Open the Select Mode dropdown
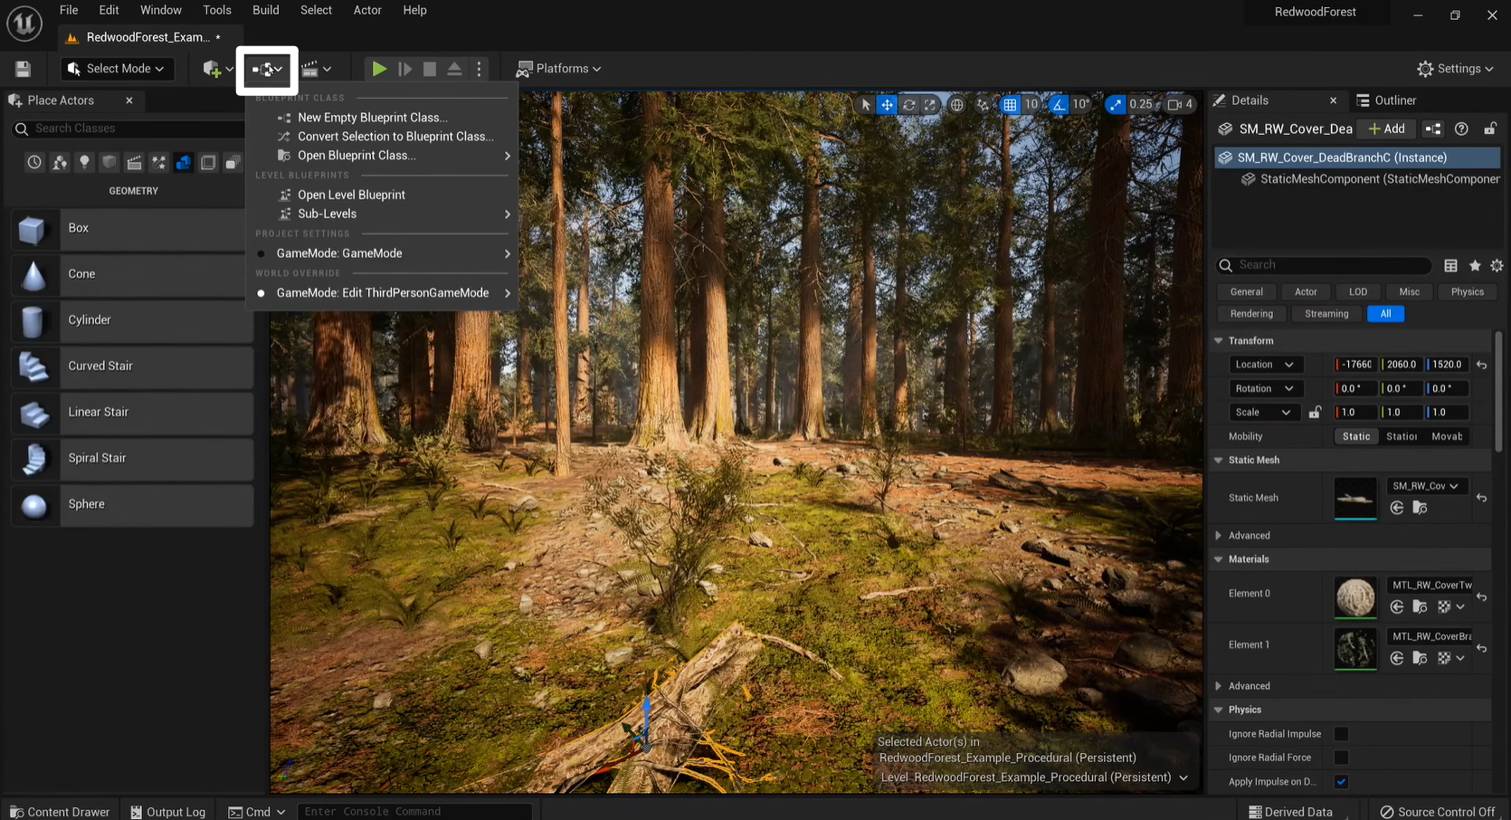Screen dimensions: 1511x820 click(116, 69)
